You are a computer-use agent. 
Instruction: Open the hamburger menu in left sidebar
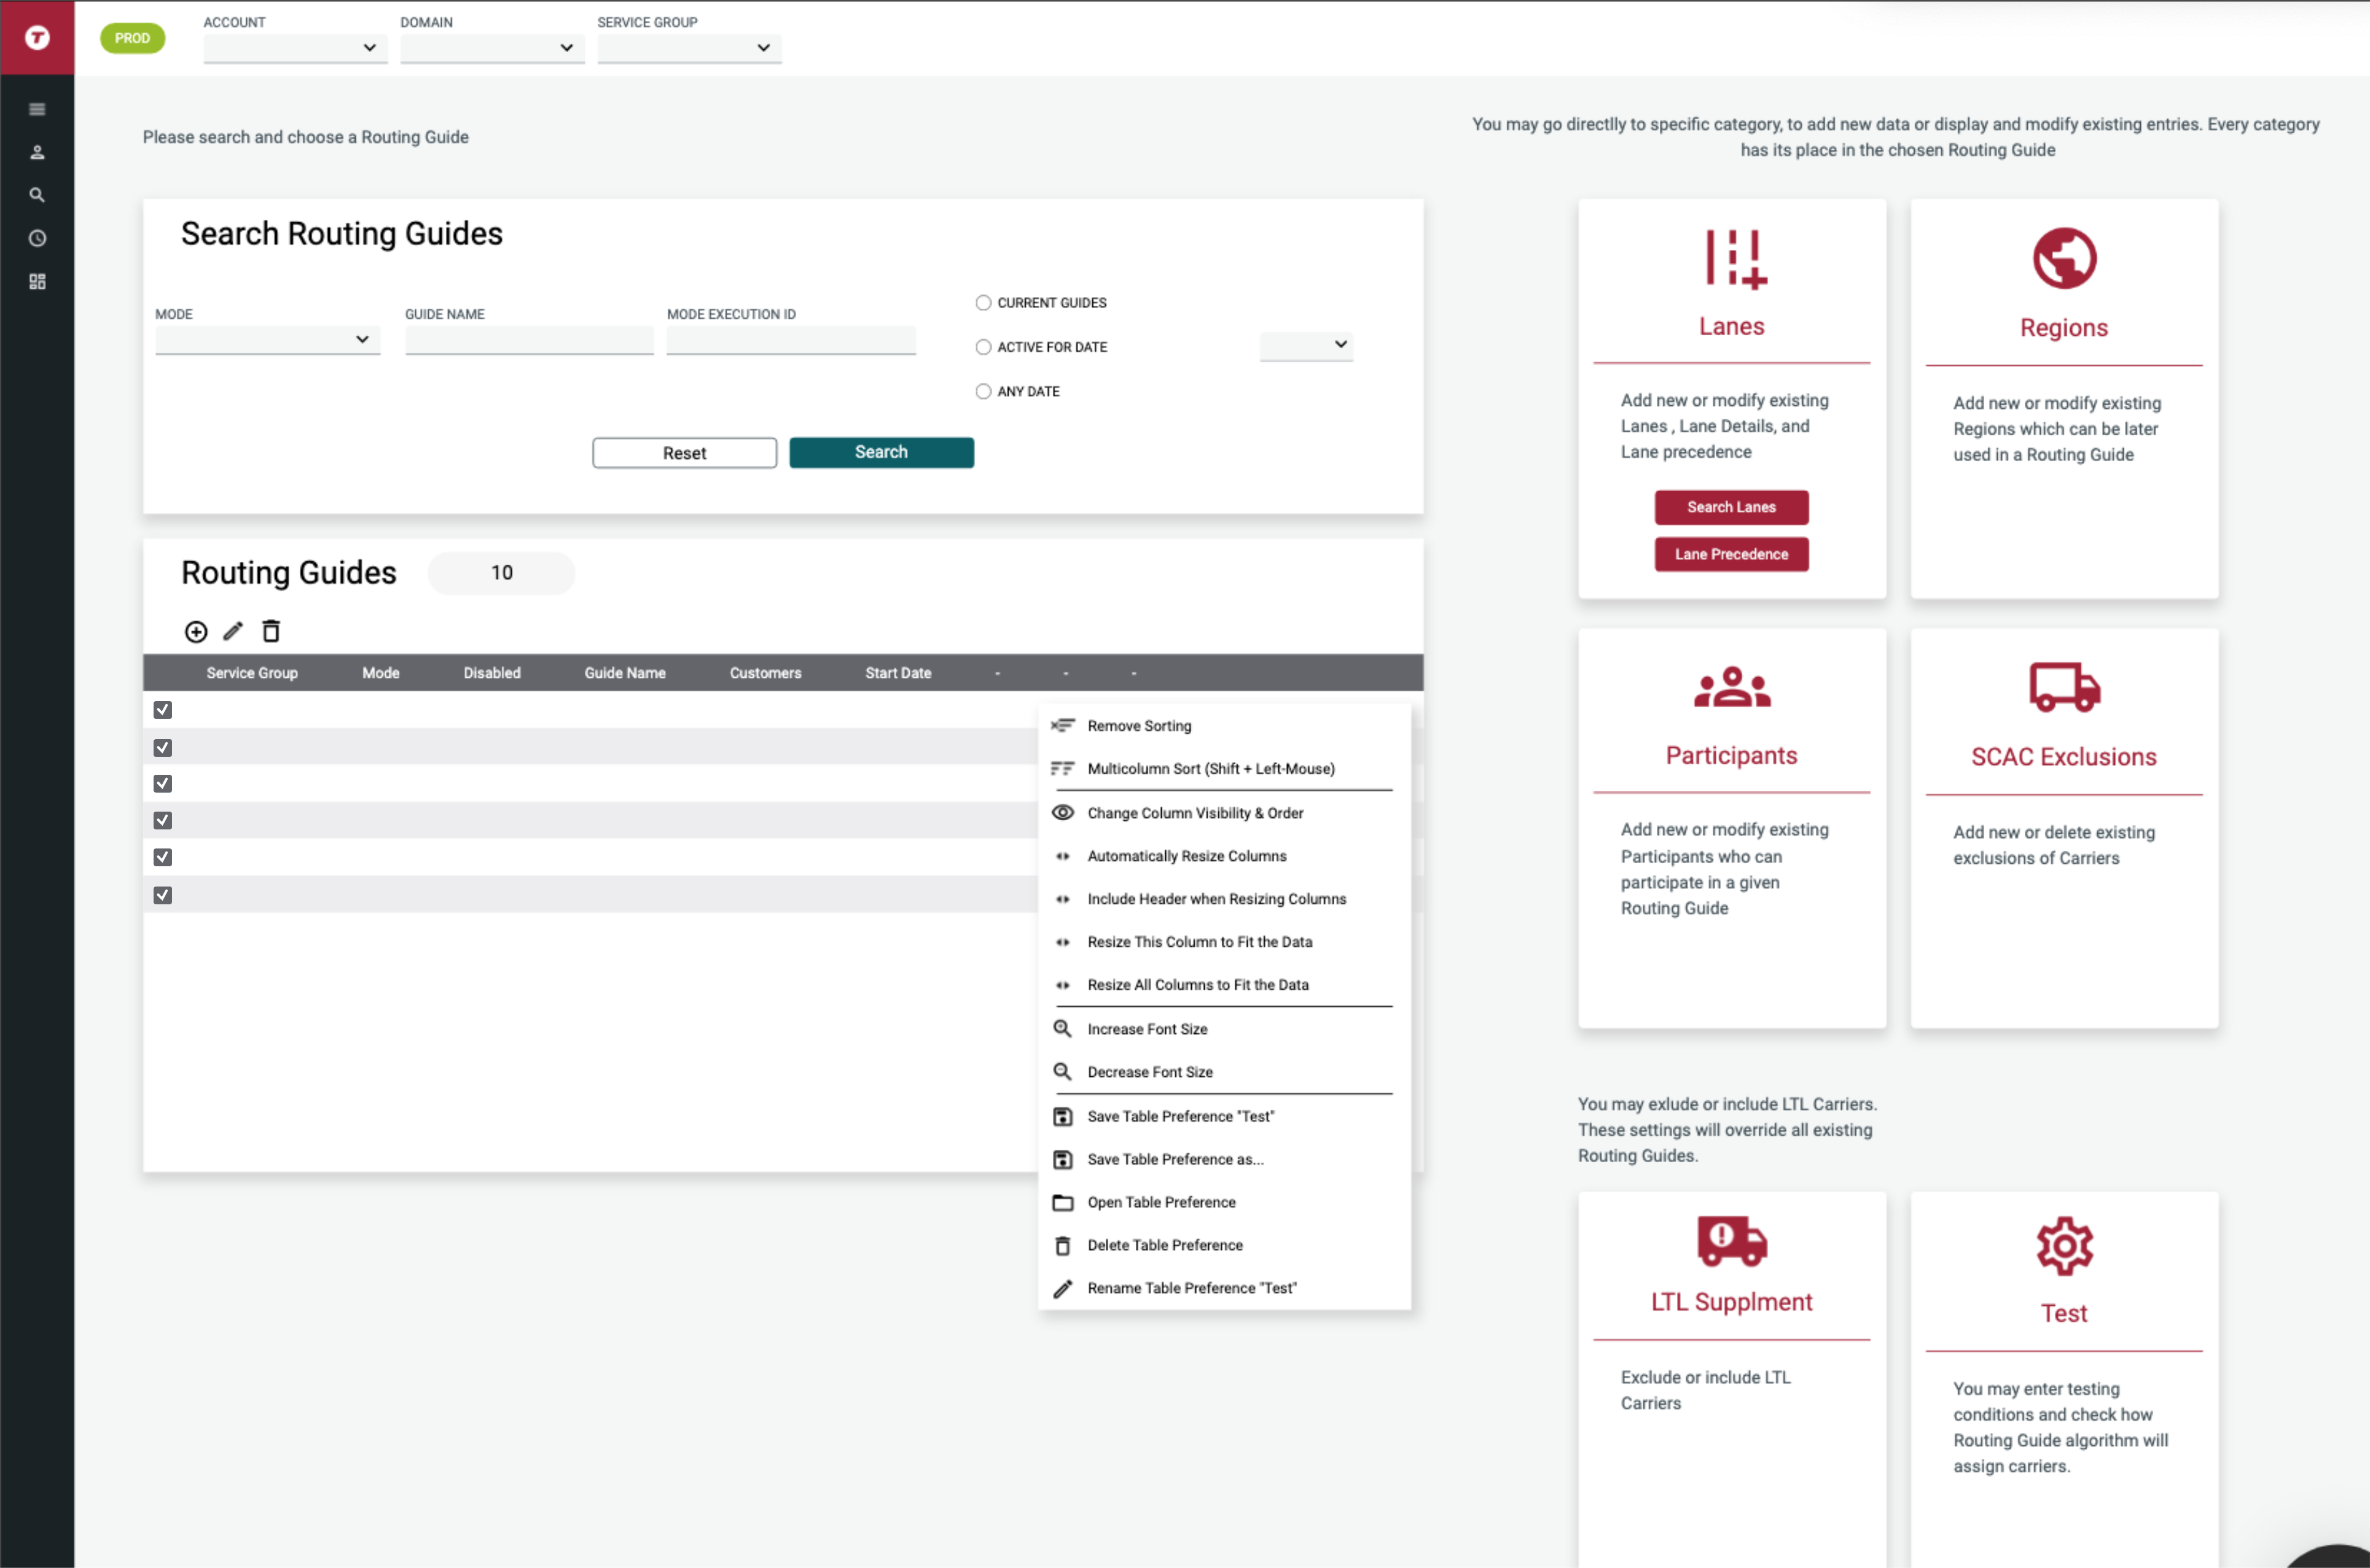pyautogui.click(x=37, y=109)
